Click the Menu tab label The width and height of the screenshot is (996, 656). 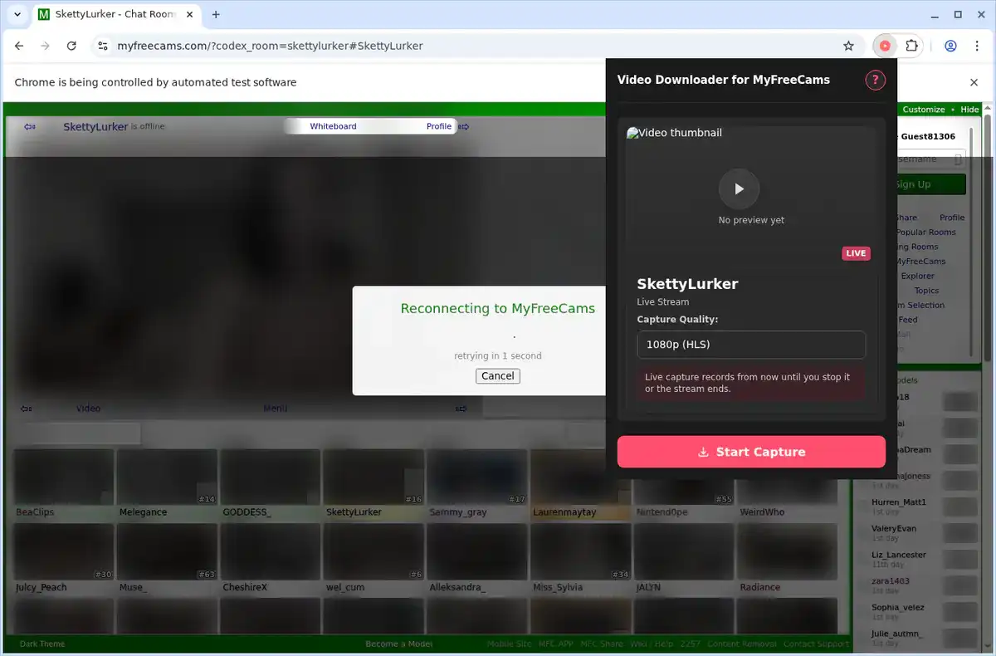pos(275,409)
